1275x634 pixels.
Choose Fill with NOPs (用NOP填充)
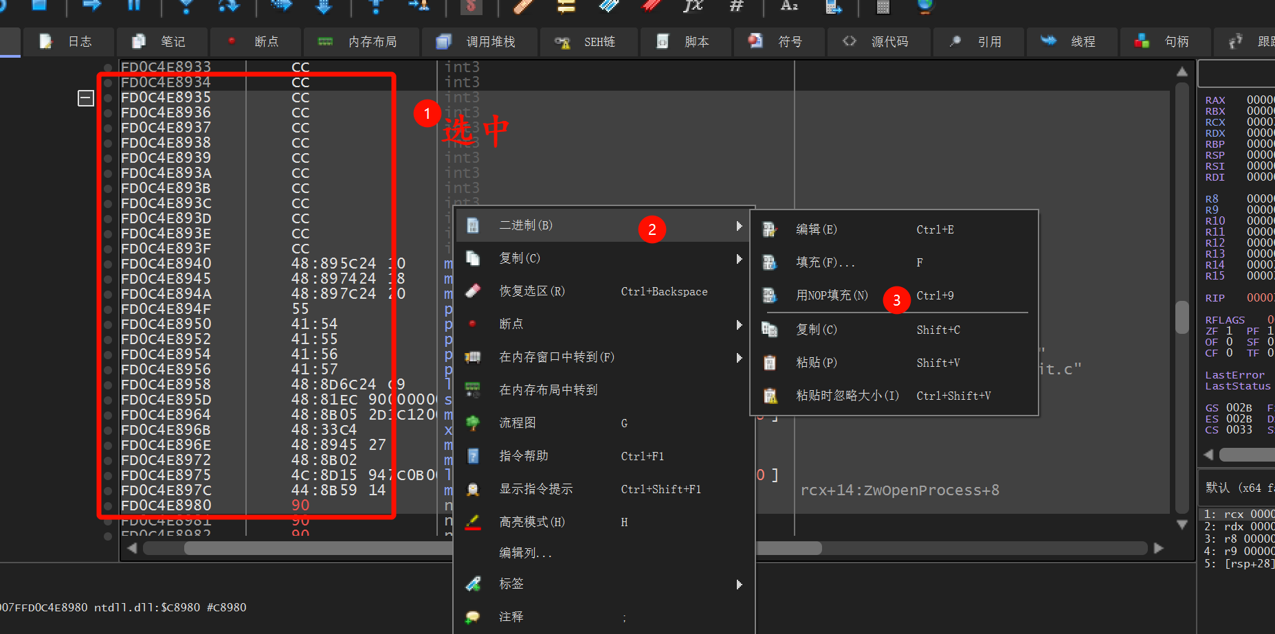894,295
